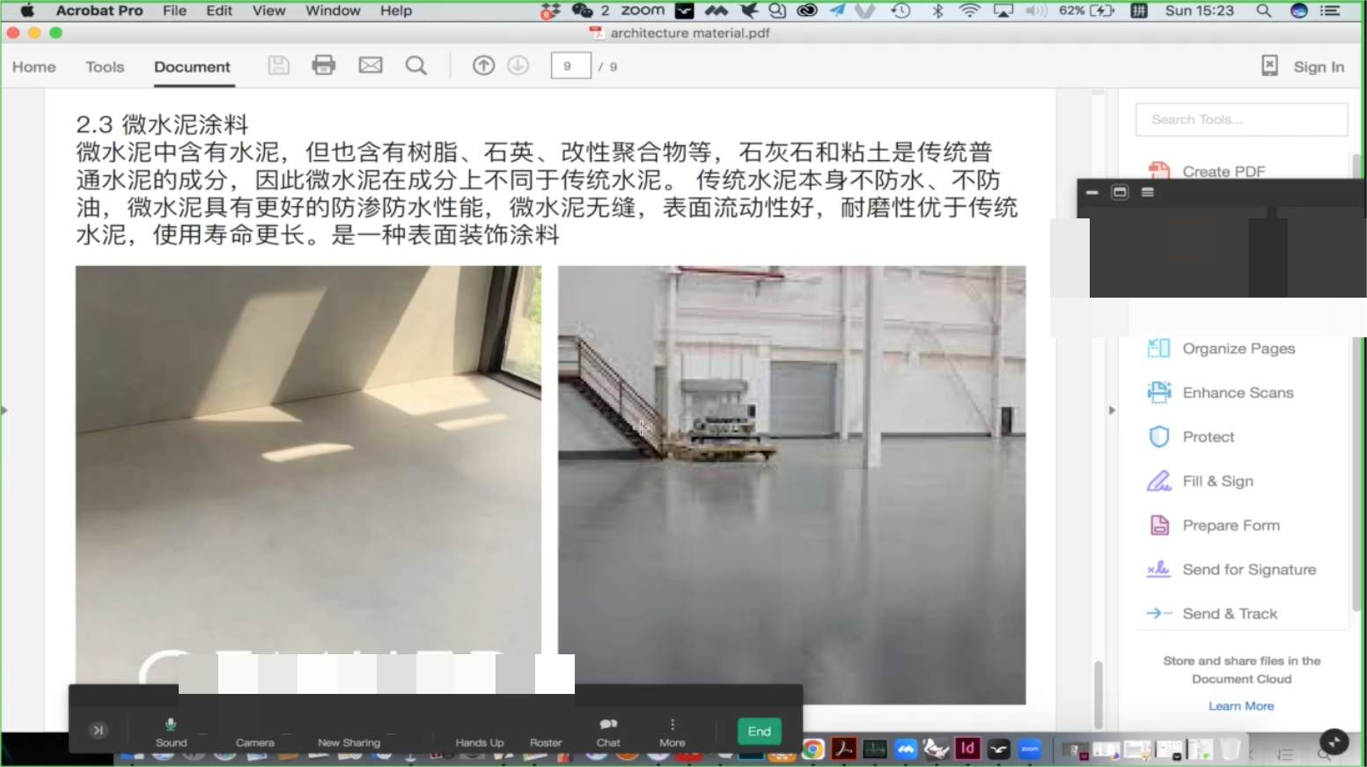Click the green End meeting button
This screenshot has width=1367, height=767.
tap(759, 731)
